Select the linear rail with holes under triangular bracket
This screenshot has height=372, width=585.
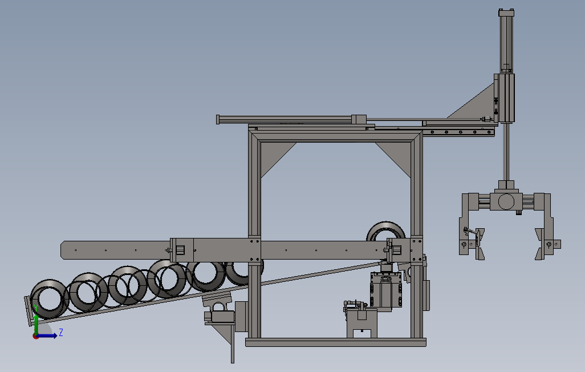[458, 132]
